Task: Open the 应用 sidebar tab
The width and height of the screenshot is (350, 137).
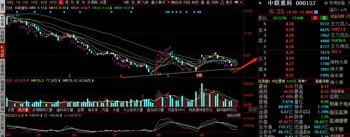Action: [2, 21]
